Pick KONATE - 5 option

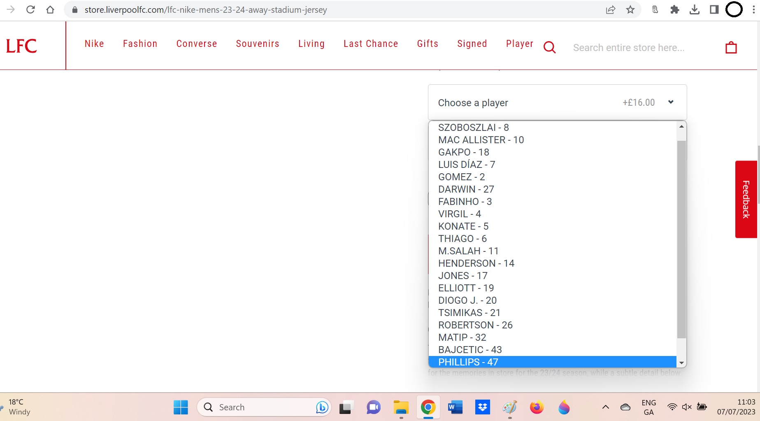tap(553, 226)
